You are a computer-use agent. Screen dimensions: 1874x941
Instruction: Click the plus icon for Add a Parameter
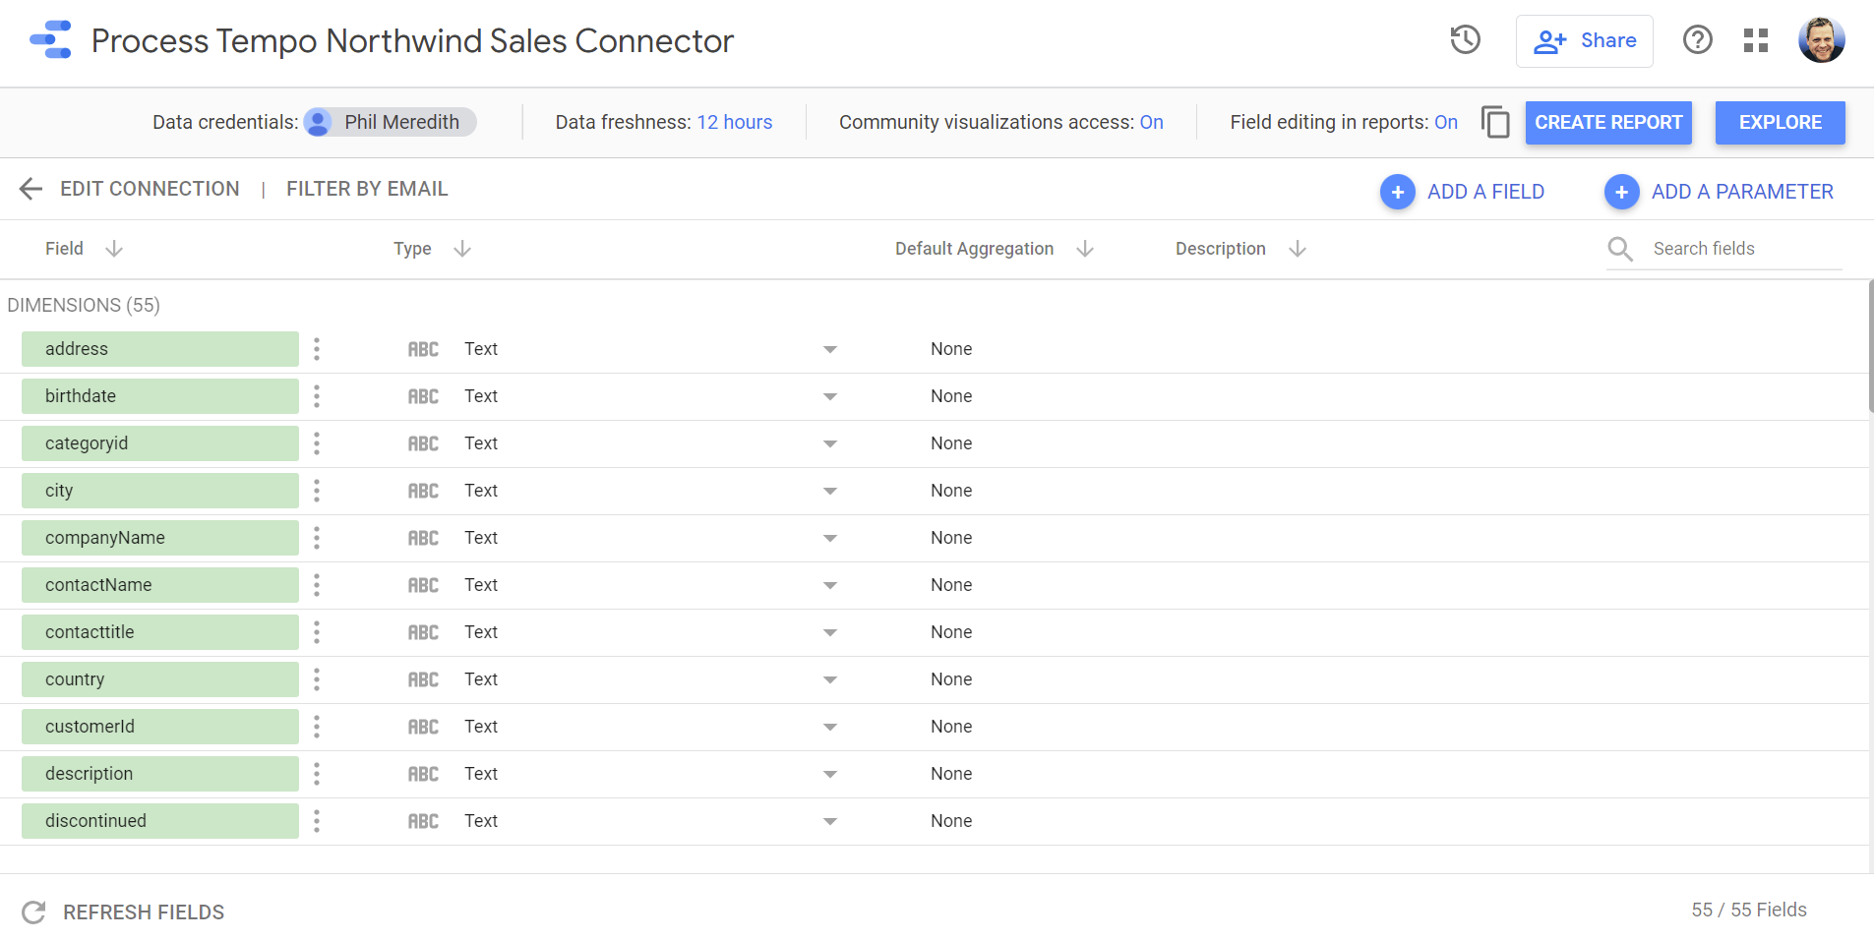[1622, 192]
